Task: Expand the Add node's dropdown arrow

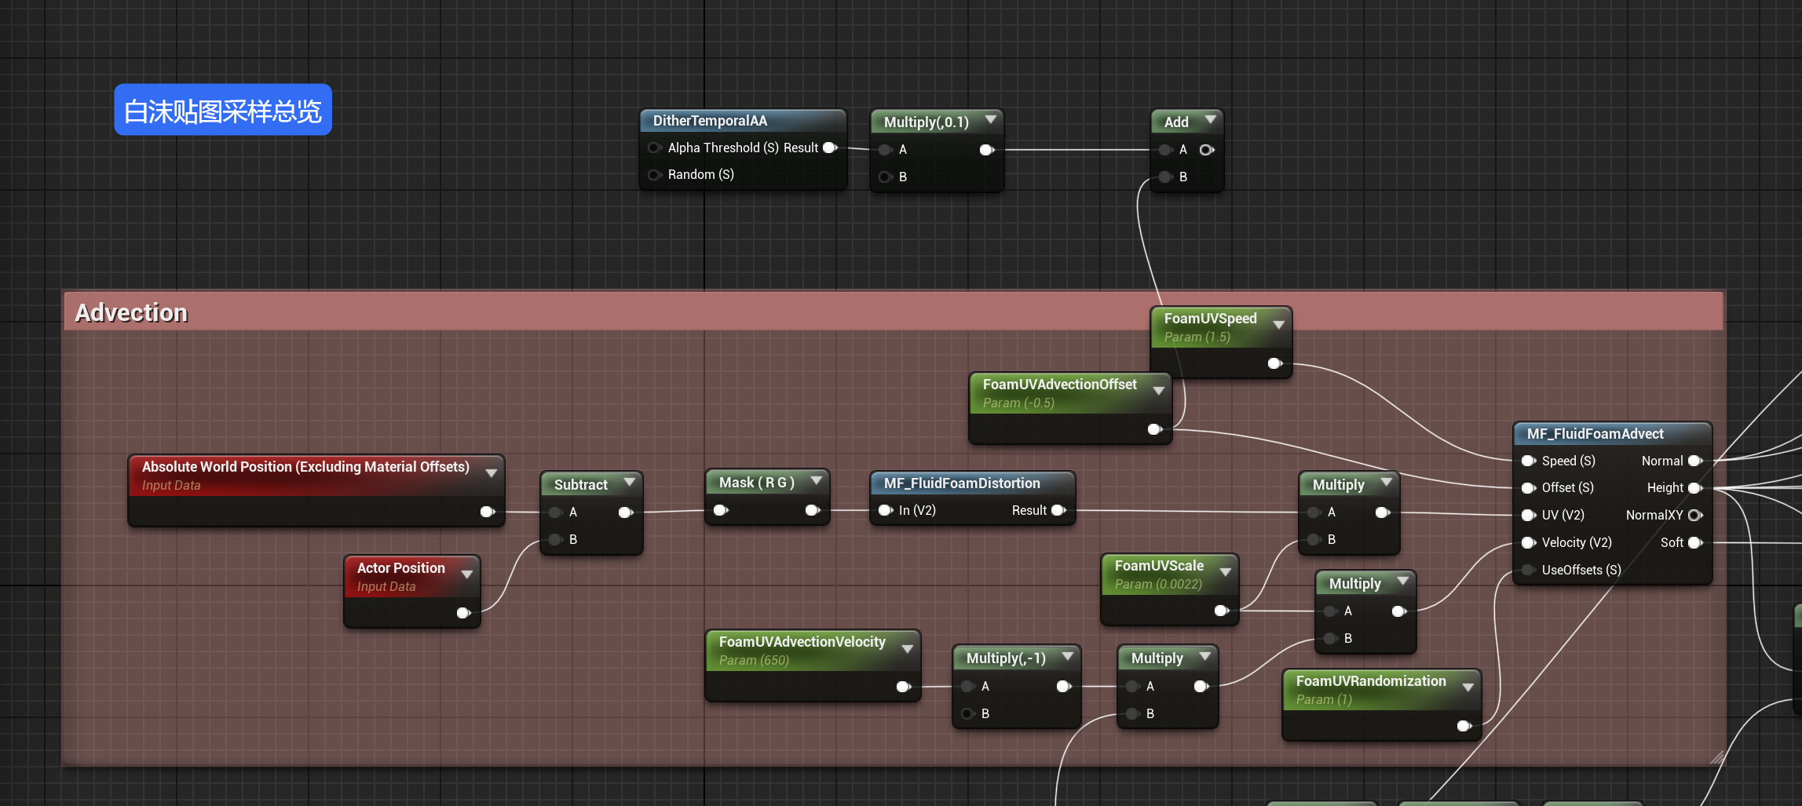Action: [1210, 119]
